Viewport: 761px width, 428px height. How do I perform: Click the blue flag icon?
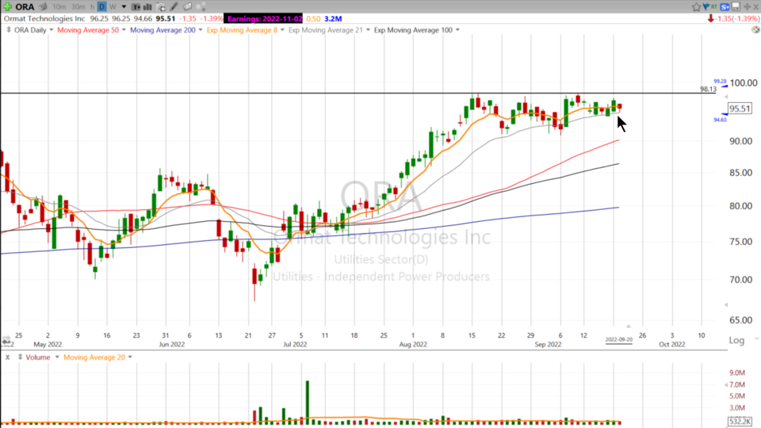706,7
